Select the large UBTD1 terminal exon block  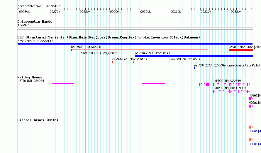(208, 84)
